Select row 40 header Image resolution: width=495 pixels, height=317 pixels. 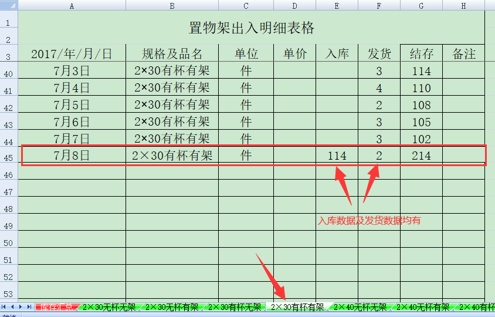[x=9, y=72]
